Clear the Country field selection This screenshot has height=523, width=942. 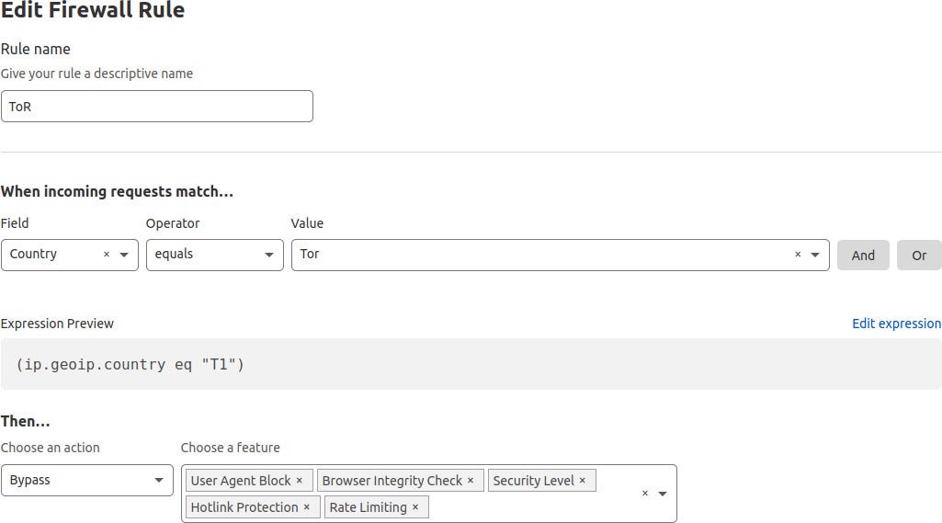(107, 255)
